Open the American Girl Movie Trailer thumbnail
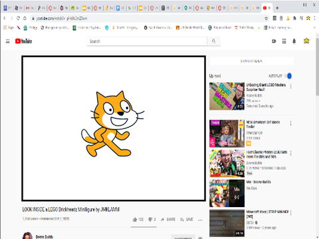This screenshot has height=239, width=319. [x=227, y=133]
